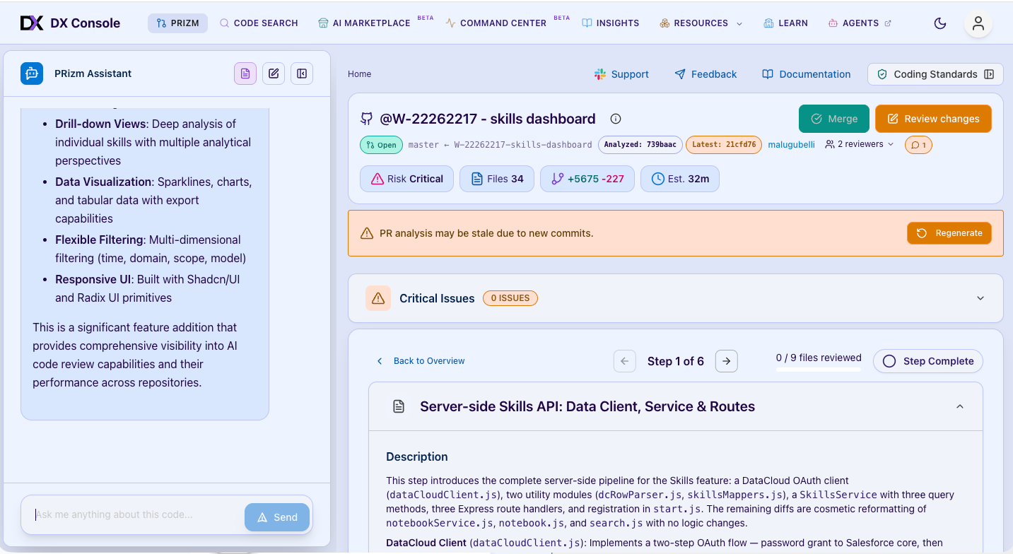Show PR info via info icon
The image size is (1013, 554).
(616, 119)
